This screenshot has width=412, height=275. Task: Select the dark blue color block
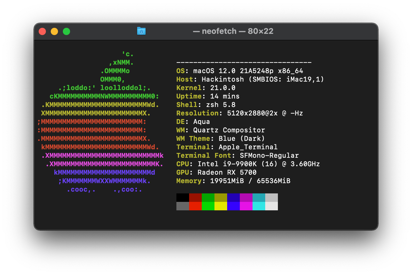(233, 198)
